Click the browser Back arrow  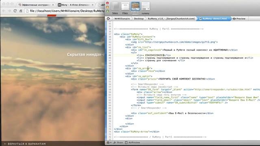tap(4, 11)
